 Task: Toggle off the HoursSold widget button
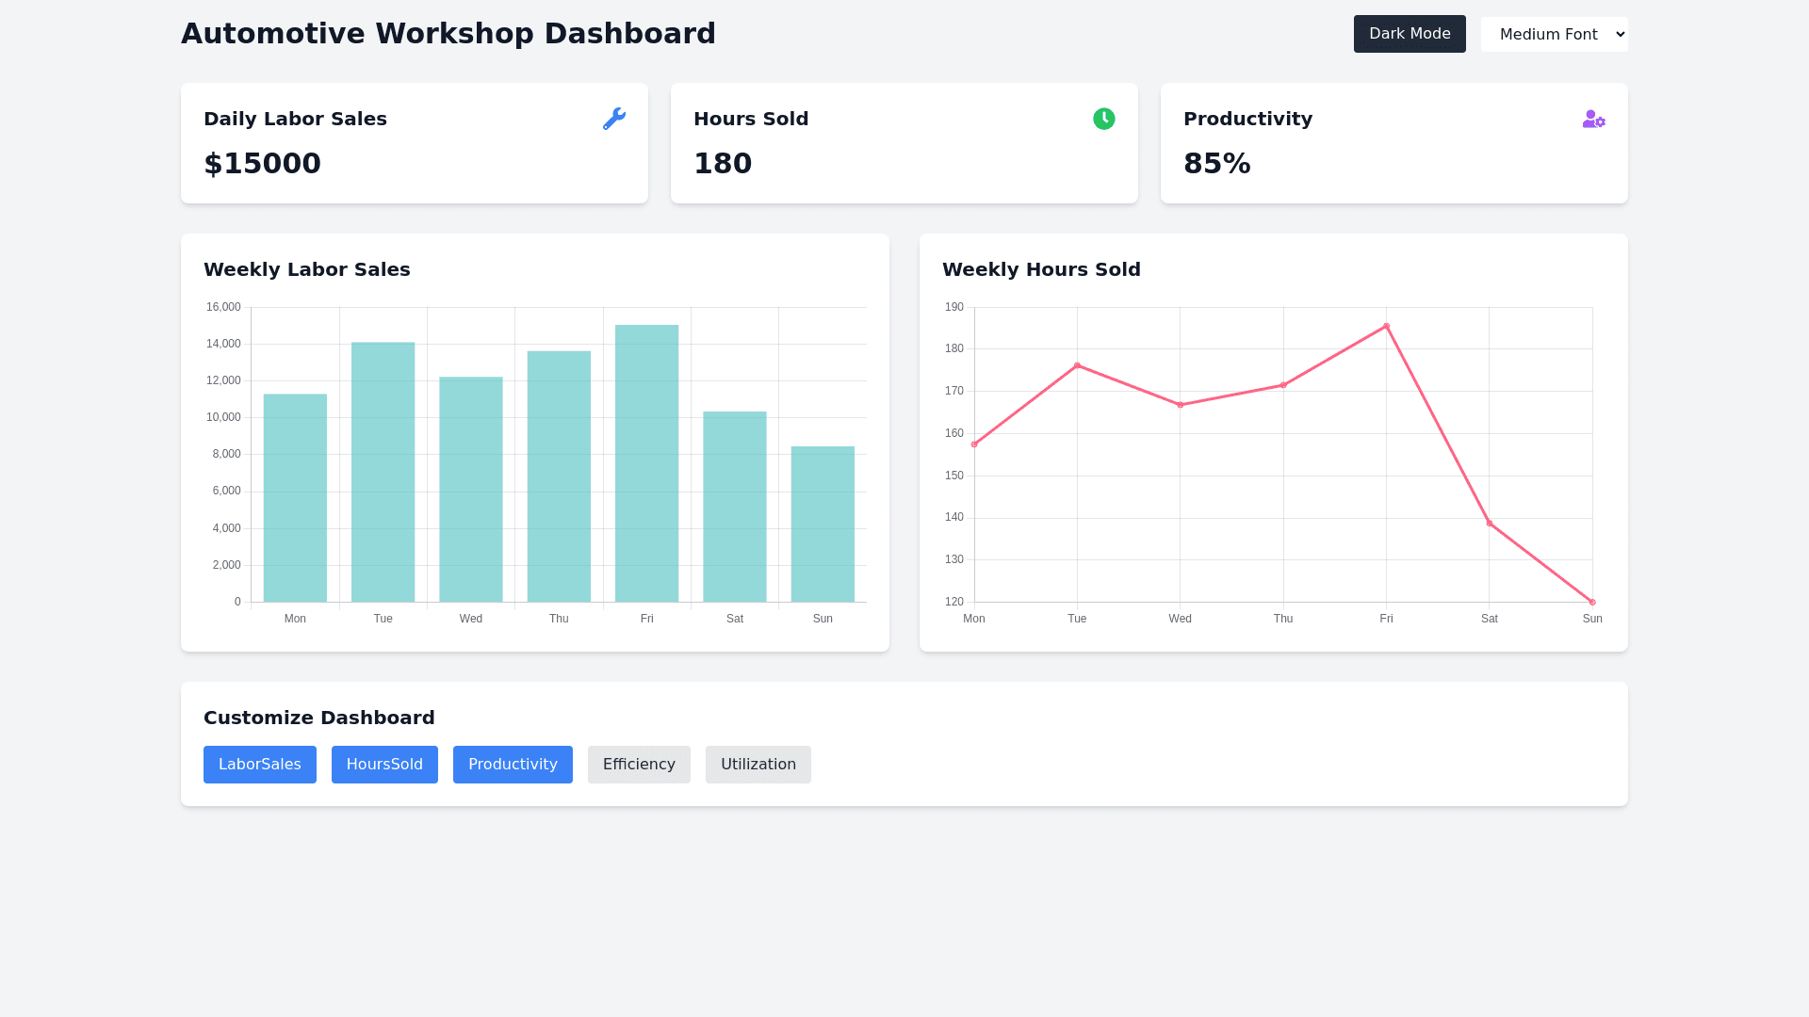point(384,765)
